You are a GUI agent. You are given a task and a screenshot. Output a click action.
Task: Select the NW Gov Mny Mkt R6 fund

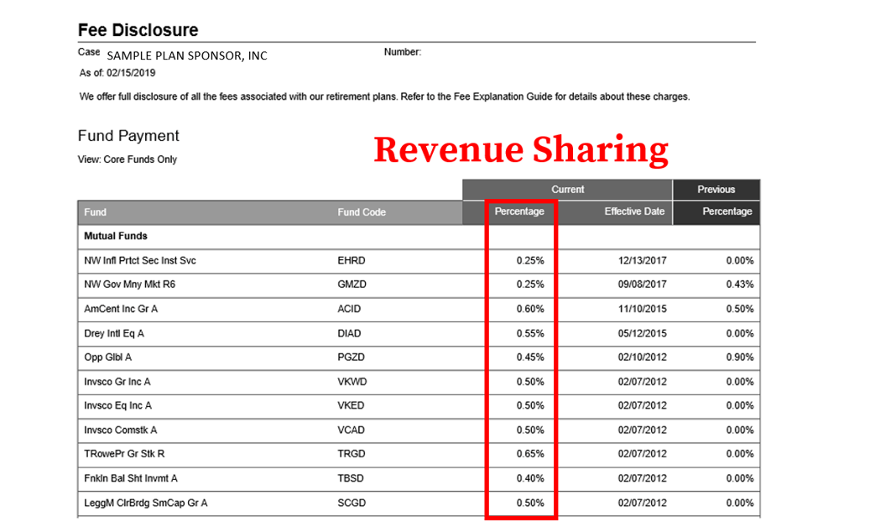129,284
